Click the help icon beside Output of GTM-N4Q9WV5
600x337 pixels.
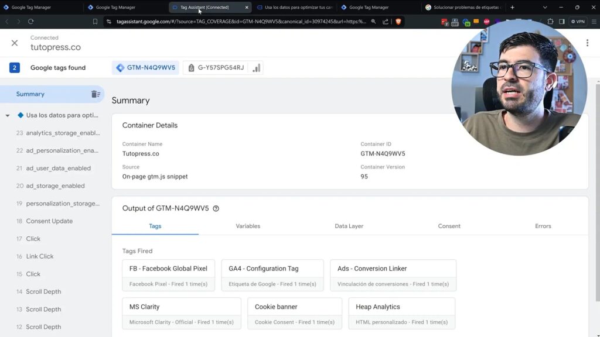216,208
